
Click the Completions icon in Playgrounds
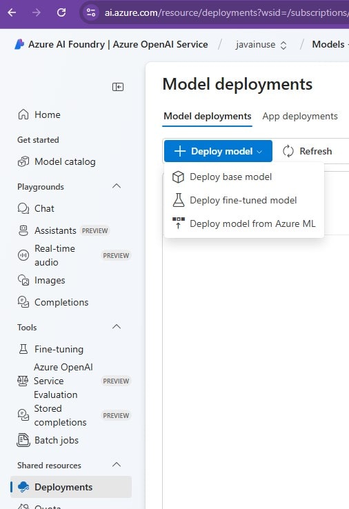point(23,302)
